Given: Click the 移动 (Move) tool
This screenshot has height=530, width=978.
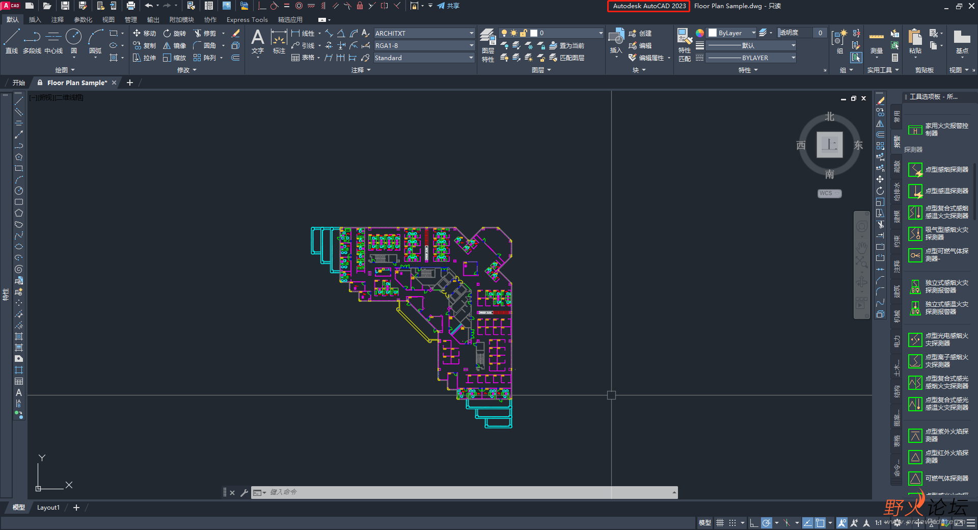Looking at the screenshot, I should point(144,33).
